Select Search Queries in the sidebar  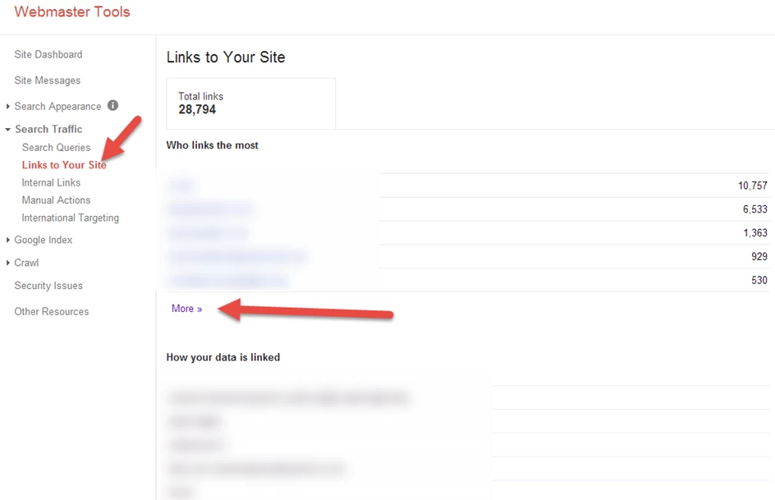tap(56, 147)
